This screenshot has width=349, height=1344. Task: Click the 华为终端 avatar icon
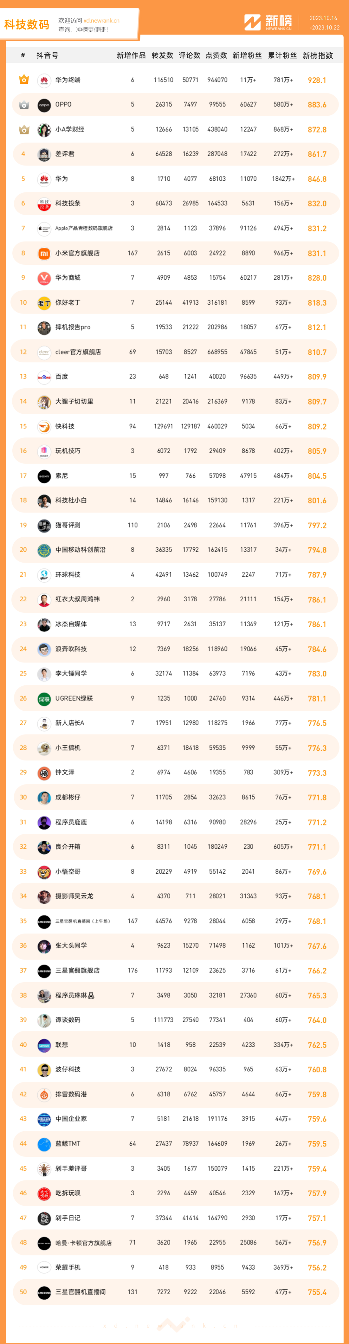[x=44, y=81]
